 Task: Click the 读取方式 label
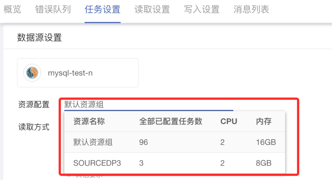click(x=34, y=127)
